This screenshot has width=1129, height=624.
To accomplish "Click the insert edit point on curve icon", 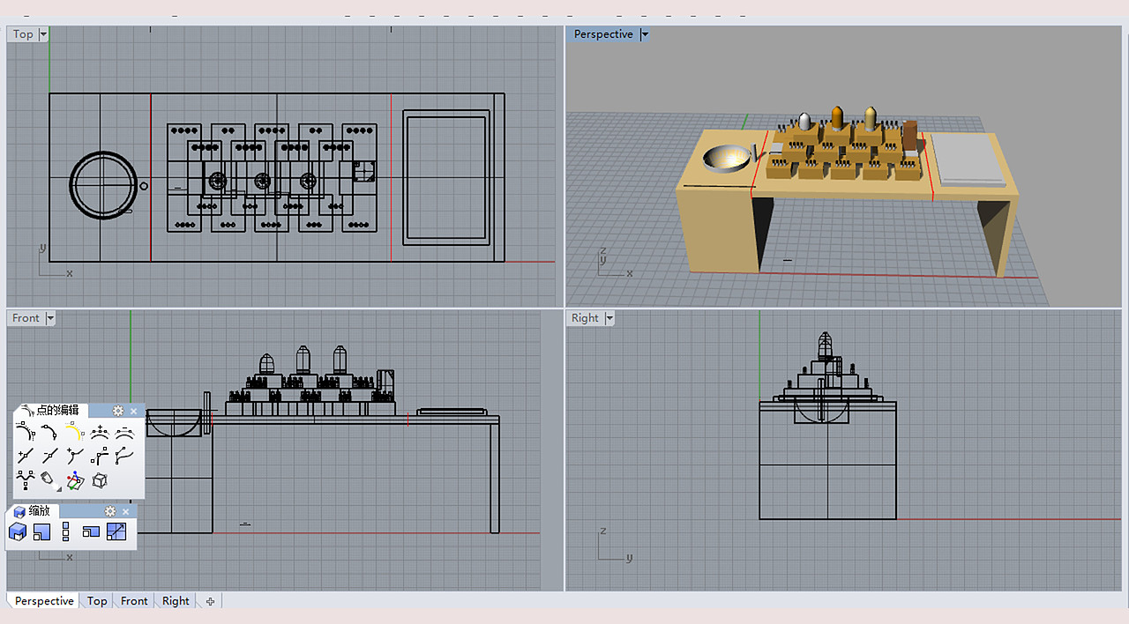I will pos(74,456).
